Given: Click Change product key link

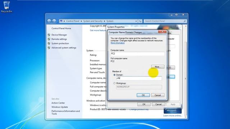Looking at the screenshot, I should pyautogui.click(x=139, y=109).
